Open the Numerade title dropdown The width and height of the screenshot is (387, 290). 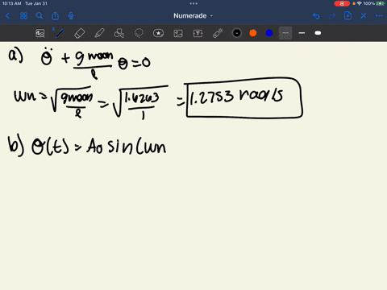pos(193,16)
